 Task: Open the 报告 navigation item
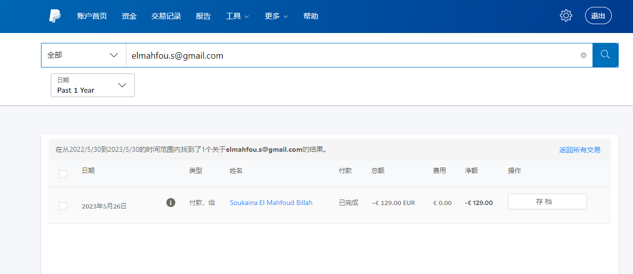[x=203, y=16]
